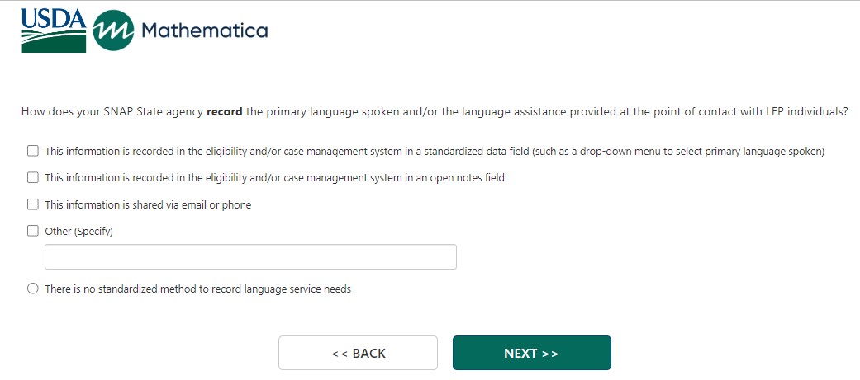860x380 pixels.
Task: Click the 'shared via email or phone' label text
Action: point(148,204)
